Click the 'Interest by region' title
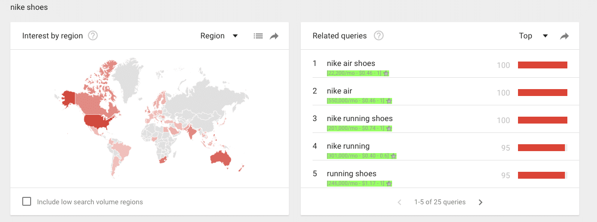 [x=52, y=36]
